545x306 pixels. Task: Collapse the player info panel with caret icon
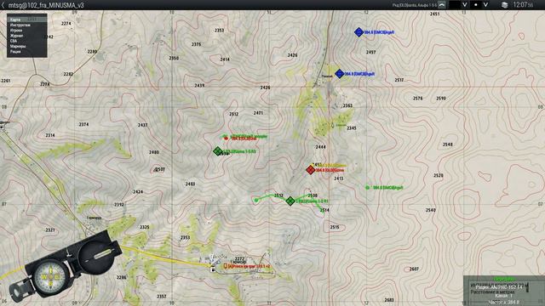(442, 5)
